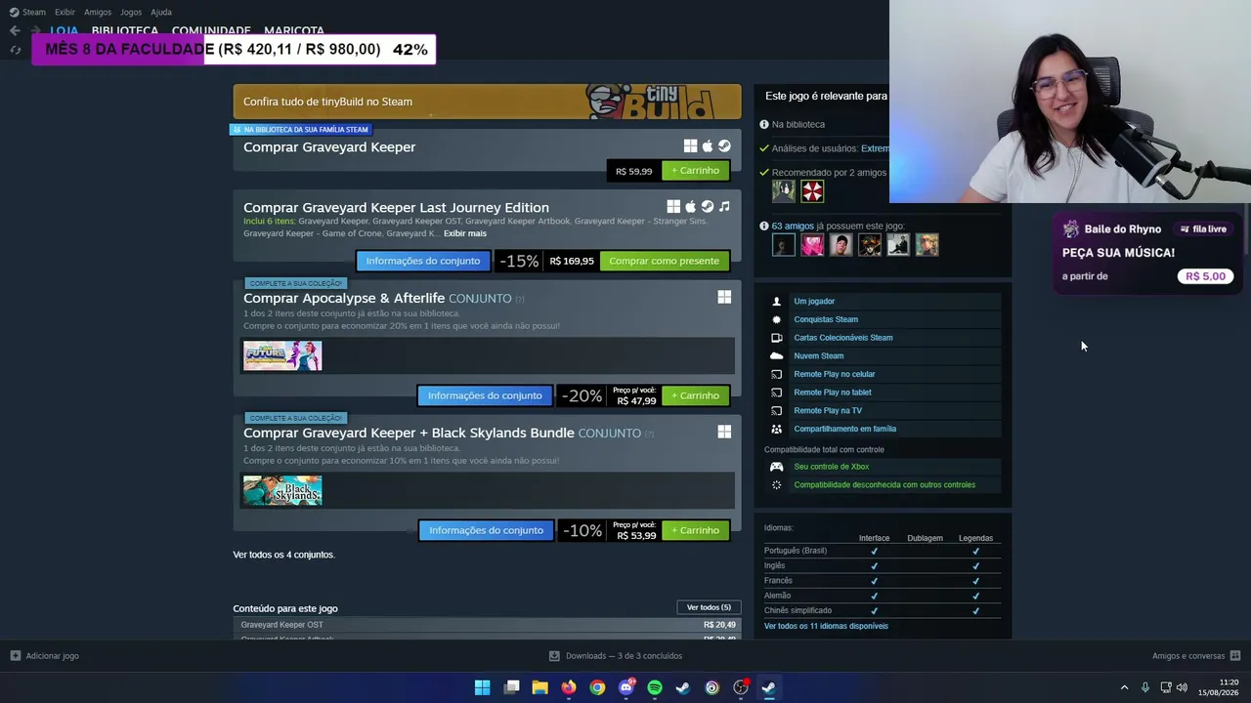Image resolution: width=1251 pixels, height=703 pixels.
Task: Add Graveyard Keeper to cart for R$ 59,99
Action: [x=695, y=171]
